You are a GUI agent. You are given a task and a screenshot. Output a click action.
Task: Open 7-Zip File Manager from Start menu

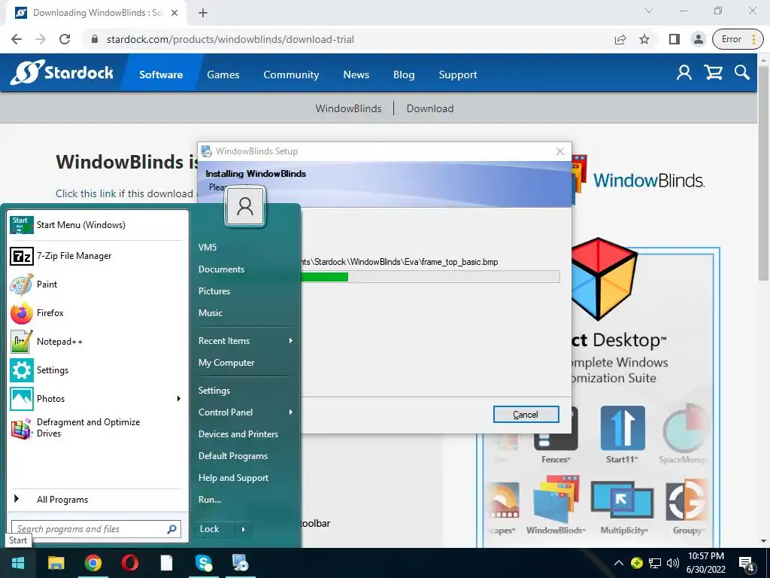point(98,256)
